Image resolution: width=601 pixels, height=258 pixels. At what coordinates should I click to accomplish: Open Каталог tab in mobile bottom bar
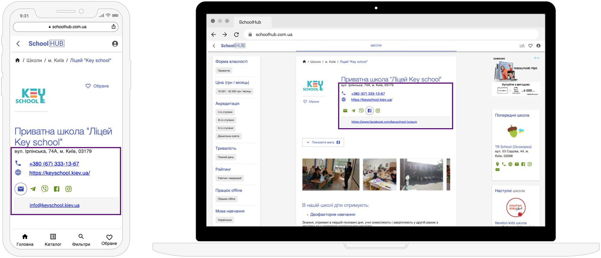[53, 240]
